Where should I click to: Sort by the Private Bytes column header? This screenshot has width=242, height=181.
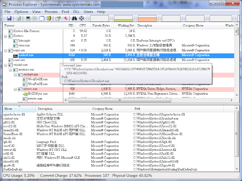99,25
